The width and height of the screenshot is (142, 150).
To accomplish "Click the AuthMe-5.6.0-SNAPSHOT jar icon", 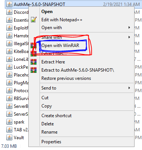I will tap(9, 4).
